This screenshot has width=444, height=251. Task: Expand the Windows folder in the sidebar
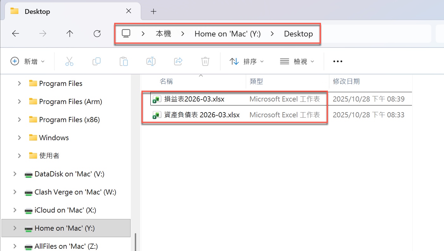pos(19,138)
